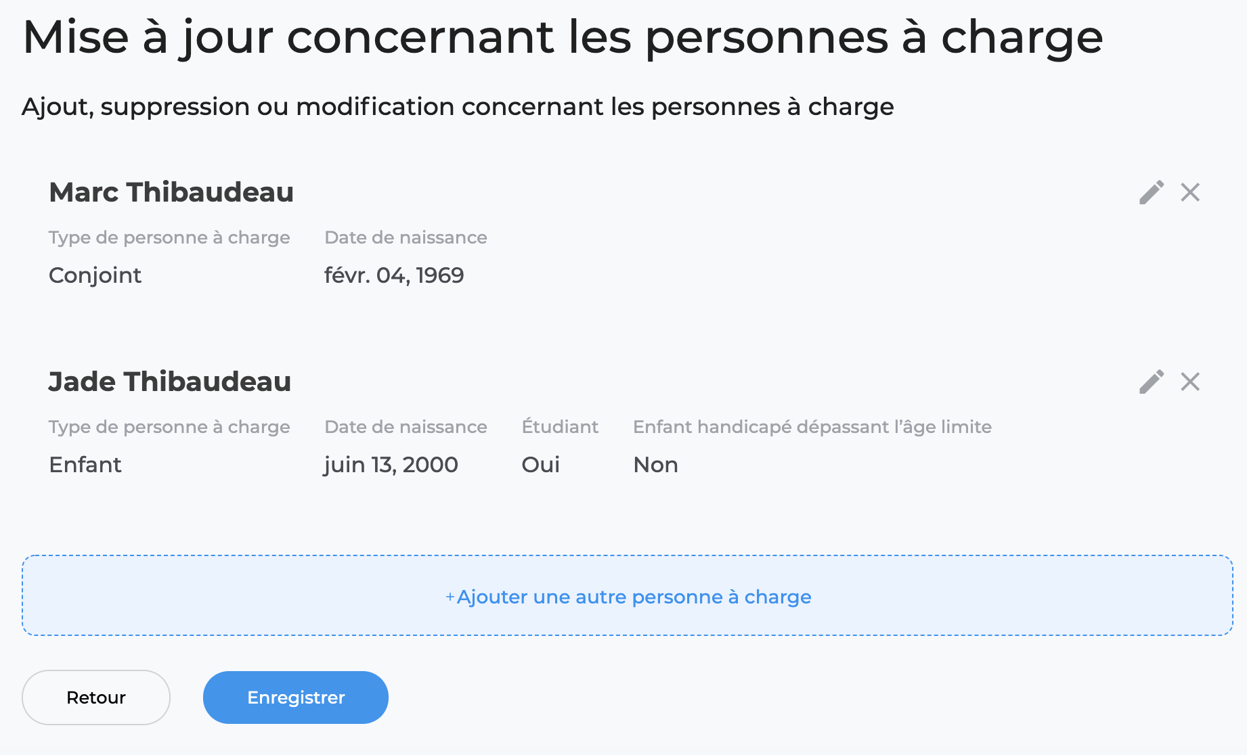Click the Étudiant field label

point(560,427)
